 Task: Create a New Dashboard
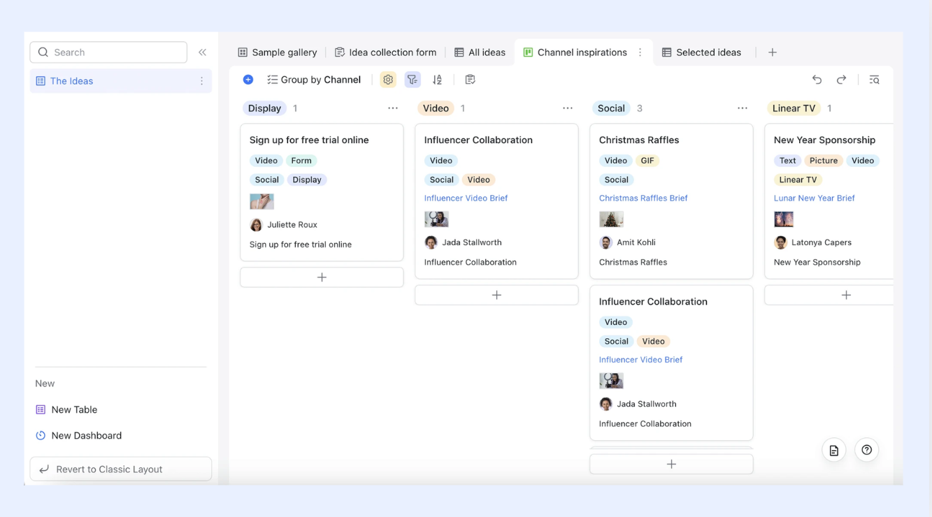pos(78,435)
